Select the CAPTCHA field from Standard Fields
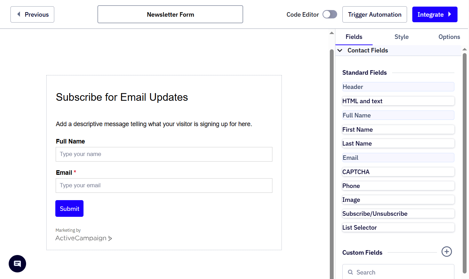Screen dimensions: 469x279 coord(398,172)
